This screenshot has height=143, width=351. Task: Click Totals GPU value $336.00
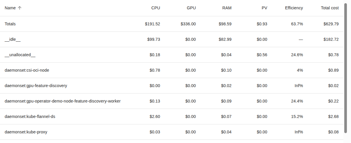(188, 24)
